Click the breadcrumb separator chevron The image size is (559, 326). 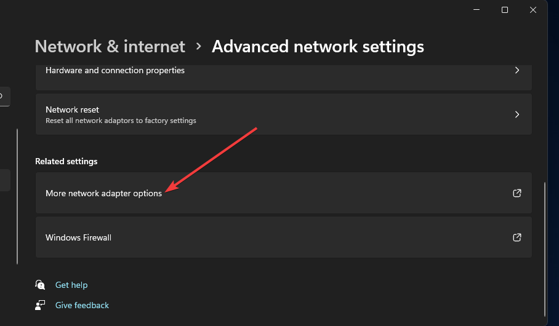(x=198, y=47)
